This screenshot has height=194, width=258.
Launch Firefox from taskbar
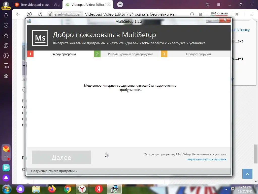pyautogui.click(x=52, y=189)
